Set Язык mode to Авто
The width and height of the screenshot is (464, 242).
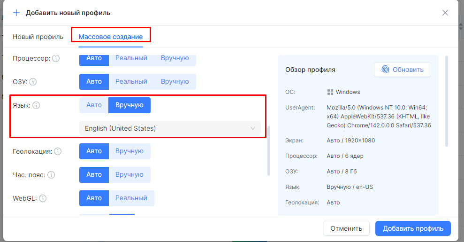coord(94,105)
